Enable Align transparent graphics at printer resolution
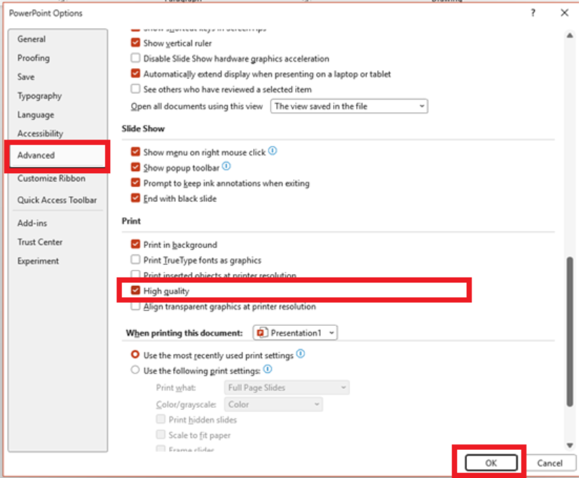The height and width of the screenshot is (478, 579). [x=135, y=306]
